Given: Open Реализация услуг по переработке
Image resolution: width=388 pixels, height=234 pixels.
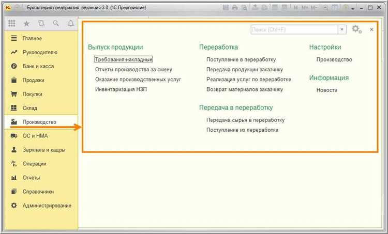Looking at the screenshot, I should [x=249, y=80].
